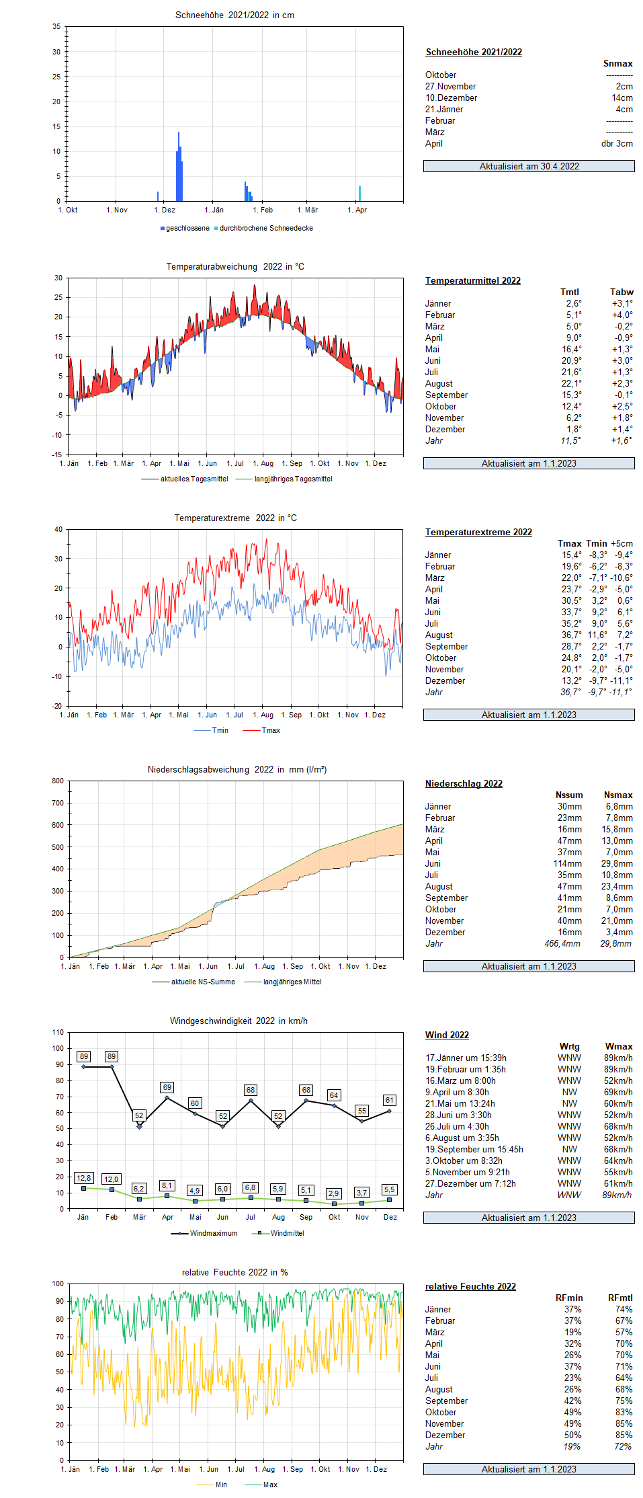Click 'Aktualisiert am 1.1.2023' under Wind table
Viewport: 643px width, 1498px height.
pos(529,1218)
